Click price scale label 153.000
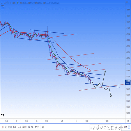The width and height of the screenshot is (131, 131). [x=128, y=101]
